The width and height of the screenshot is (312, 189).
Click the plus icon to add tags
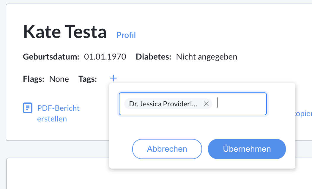(x=113, y=78)
